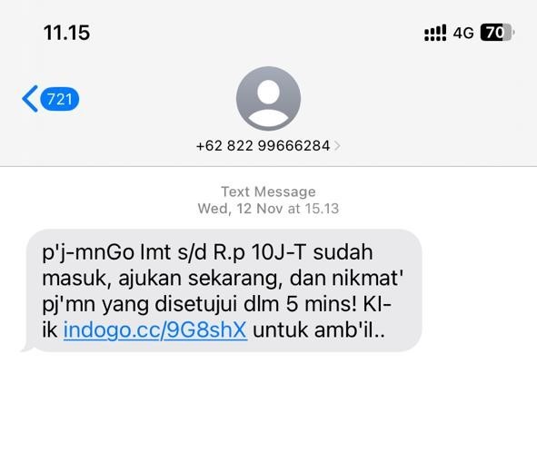
Task: Tap the gray bubble tail on the message
Action: pyautogui.click(x=27, y=347)
